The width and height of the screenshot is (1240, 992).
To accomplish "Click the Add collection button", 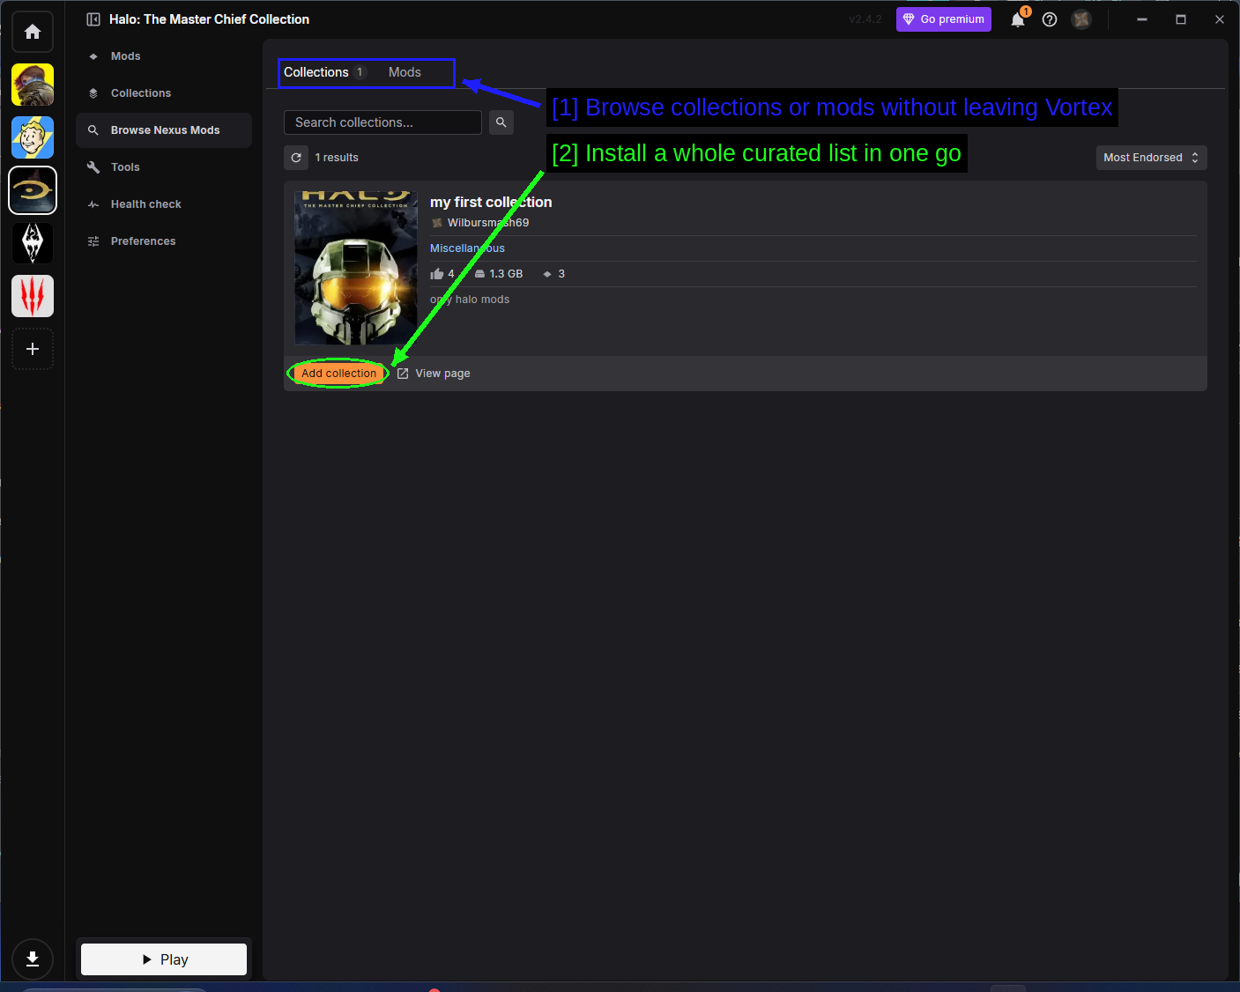I will click(338, 374).
